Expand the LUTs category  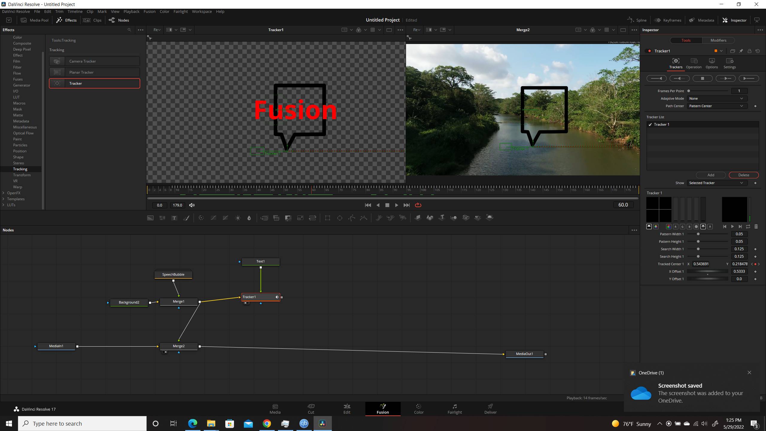pos(3,205)
